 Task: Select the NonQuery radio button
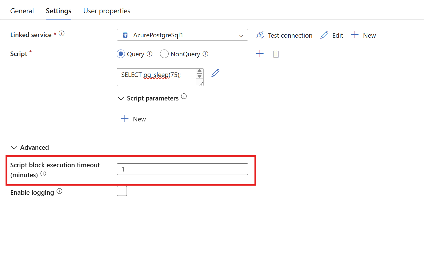(164, 54)
